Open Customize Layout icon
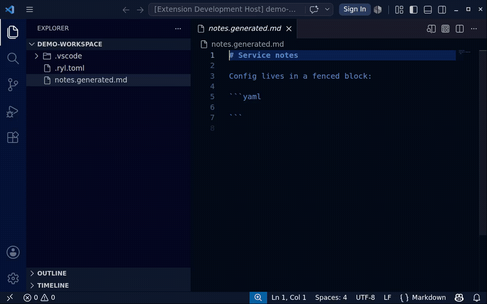The height and width of the screenshot is (304, 487). [399, 10]
